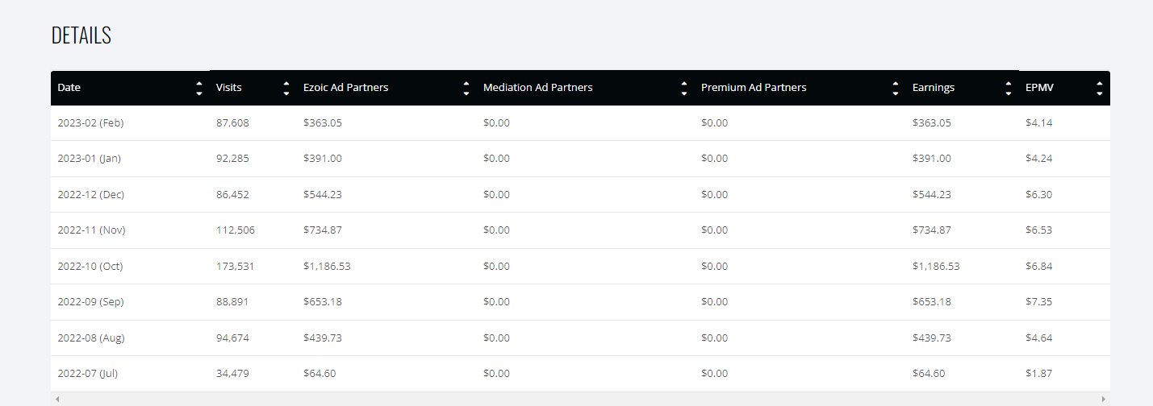The height and width of the screenshot is (406, 1153).
Task: Click the EPMV column sort arrows
Action: (x=1099, y=88)
